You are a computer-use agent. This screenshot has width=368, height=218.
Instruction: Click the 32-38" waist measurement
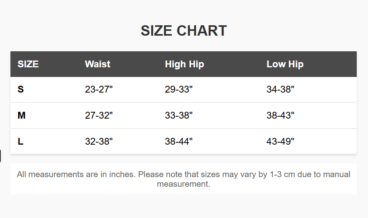point(99,141)
